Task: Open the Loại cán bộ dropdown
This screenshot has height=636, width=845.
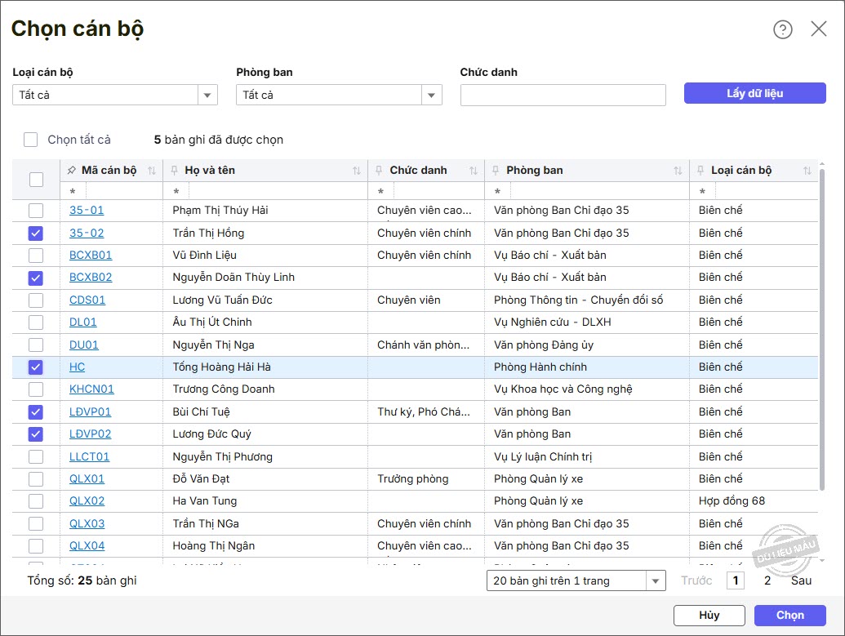Action: (x=207, y=95)
